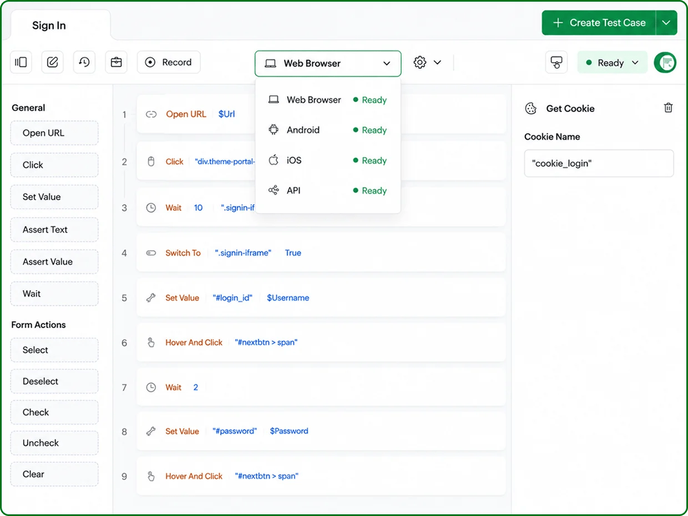The image size is (688, 516).
Task: Click the edit pencil icon in toolbar
Action: pos(53,62)
